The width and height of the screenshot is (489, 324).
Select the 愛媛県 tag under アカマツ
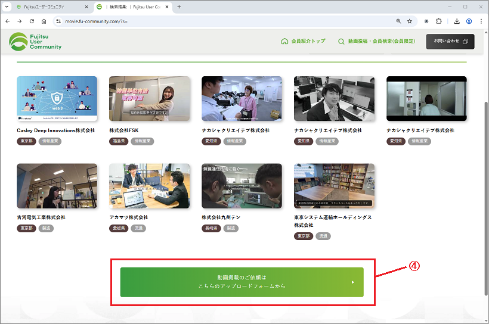[x=119, y=228]
